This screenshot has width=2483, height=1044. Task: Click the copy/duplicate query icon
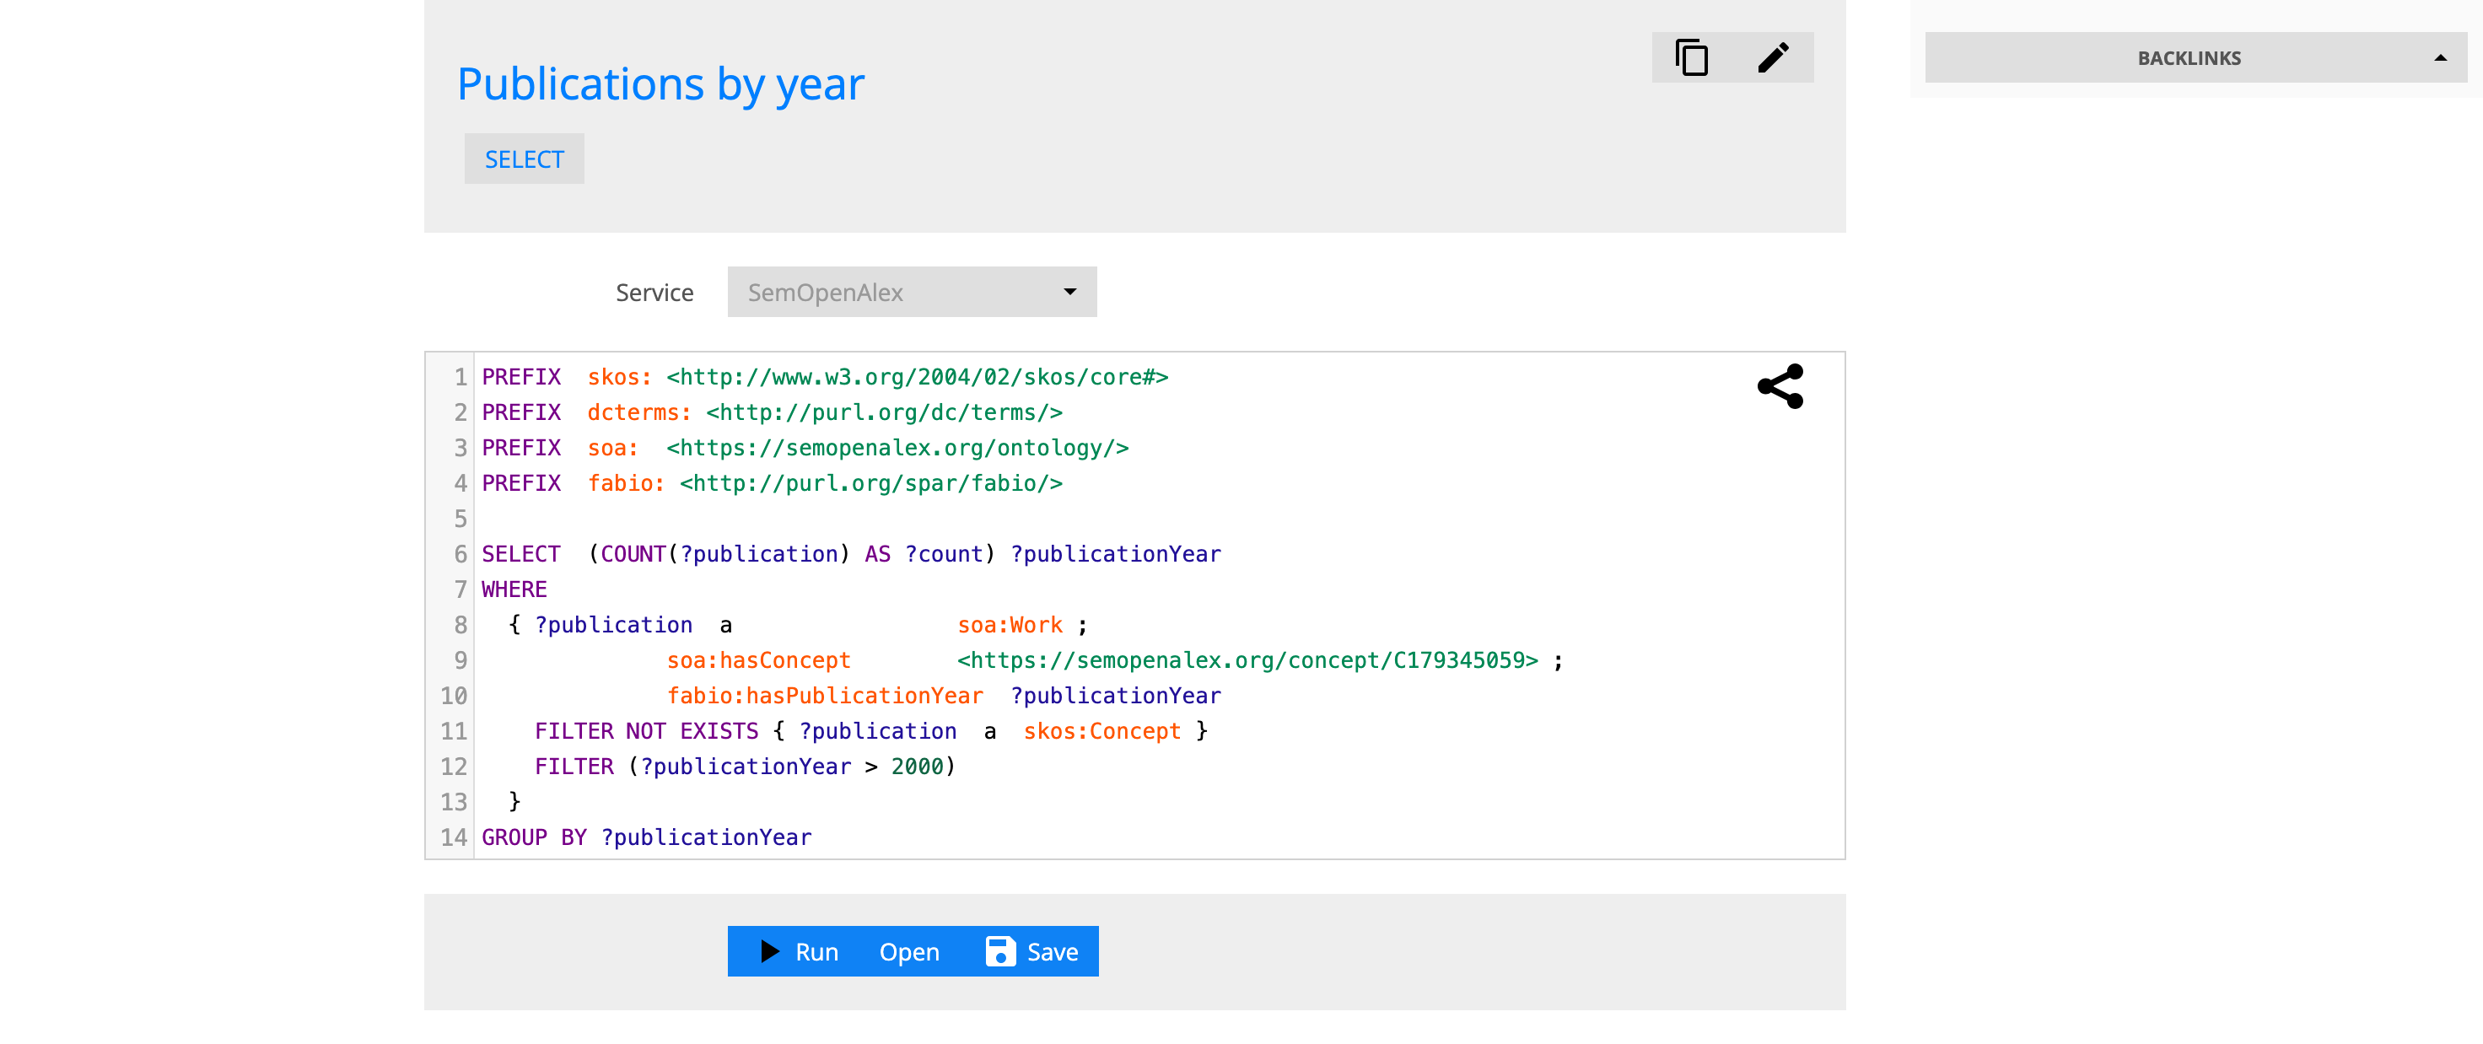click(x=1692, y=58)
